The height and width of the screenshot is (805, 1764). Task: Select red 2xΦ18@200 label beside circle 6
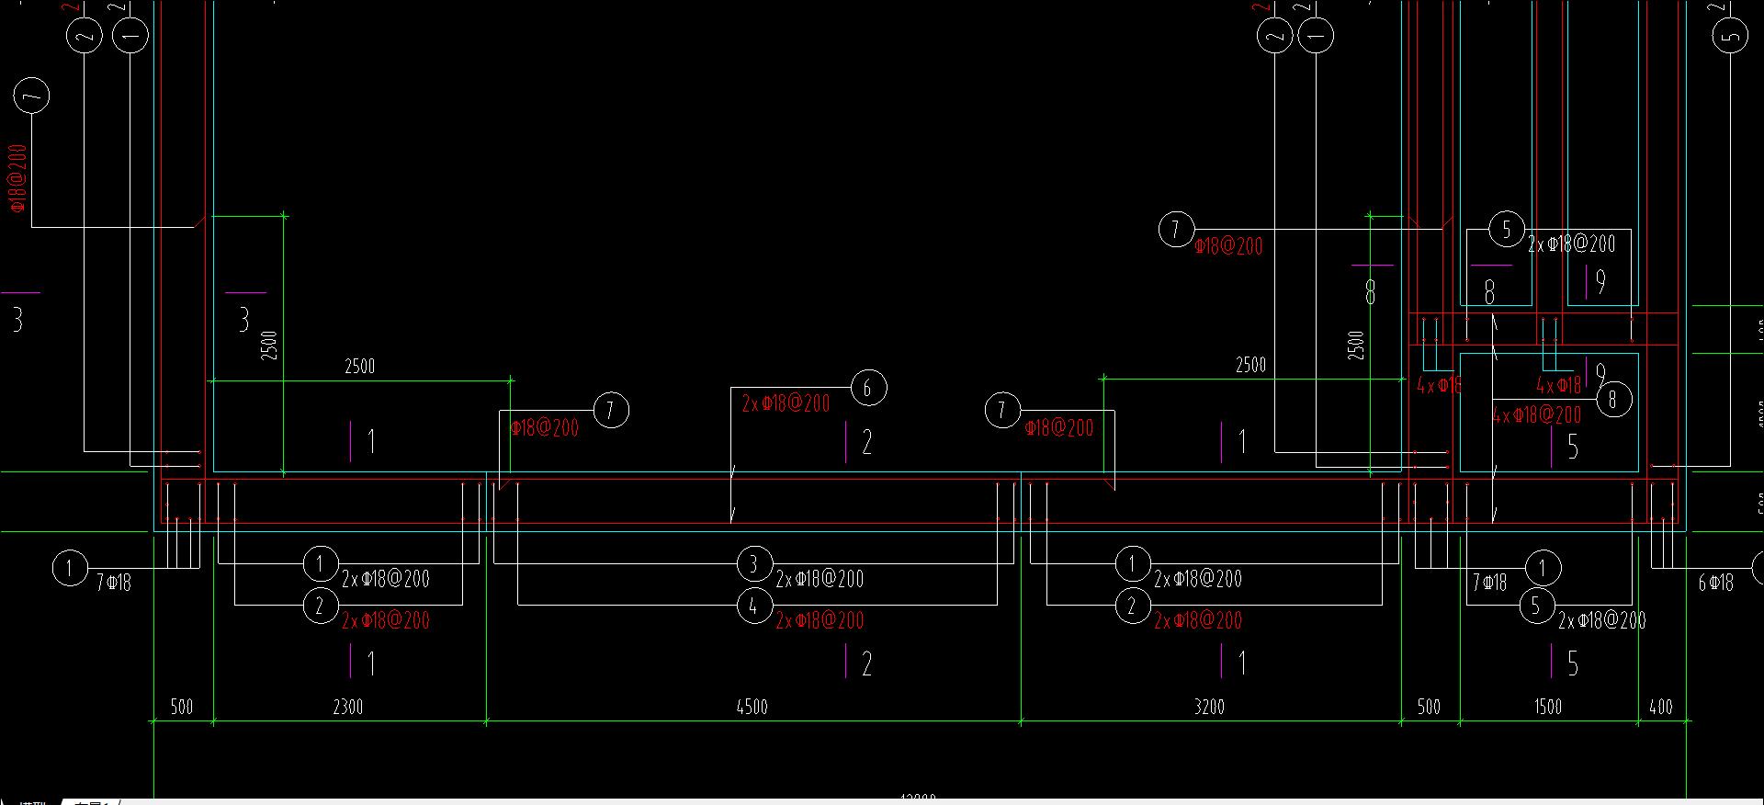click(x=786, y=403)
